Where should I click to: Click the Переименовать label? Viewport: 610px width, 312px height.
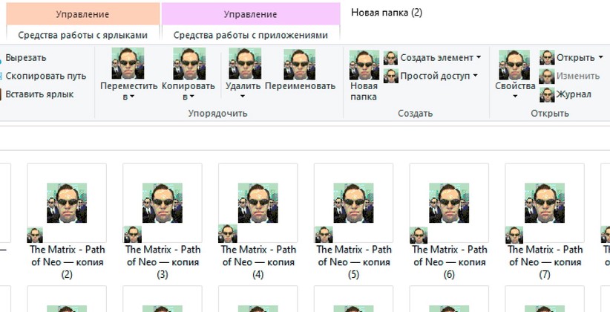coord(300,86)
